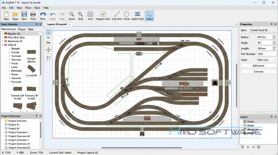The image size is (278, 155).
Task: Click the Edit points button
Action: coord(258,66)
